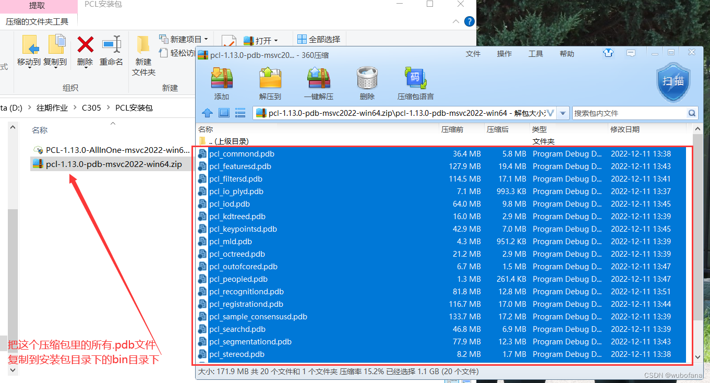The height and width of the screenshot is (383, 710).
Task: Select pcl_io_plyd.pdb row
Action: [x=441, y=191]
